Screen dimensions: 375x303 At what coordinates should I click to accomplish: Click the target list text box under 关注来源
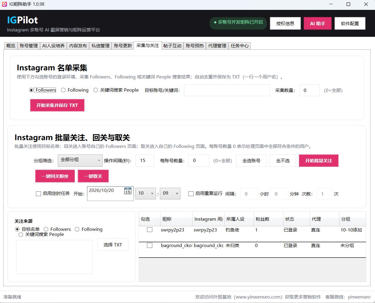[x=54, y=257]
